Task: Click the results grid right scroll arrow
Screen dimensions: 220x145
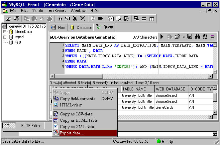Action: click(210, 117)
